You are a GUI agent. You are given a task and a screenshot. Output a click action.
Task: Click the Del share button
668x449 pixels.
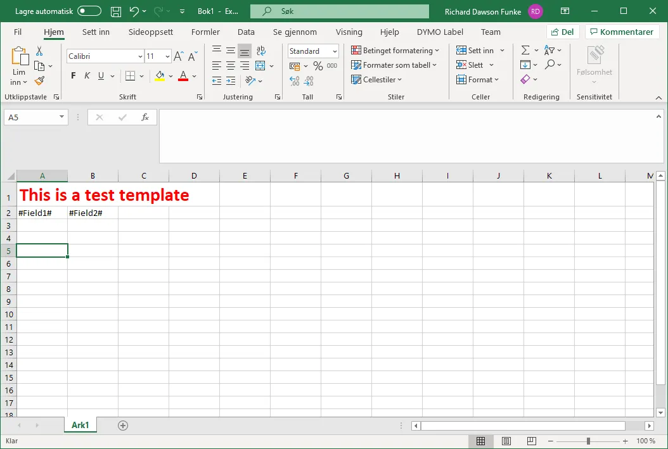[x=562, y=32]
